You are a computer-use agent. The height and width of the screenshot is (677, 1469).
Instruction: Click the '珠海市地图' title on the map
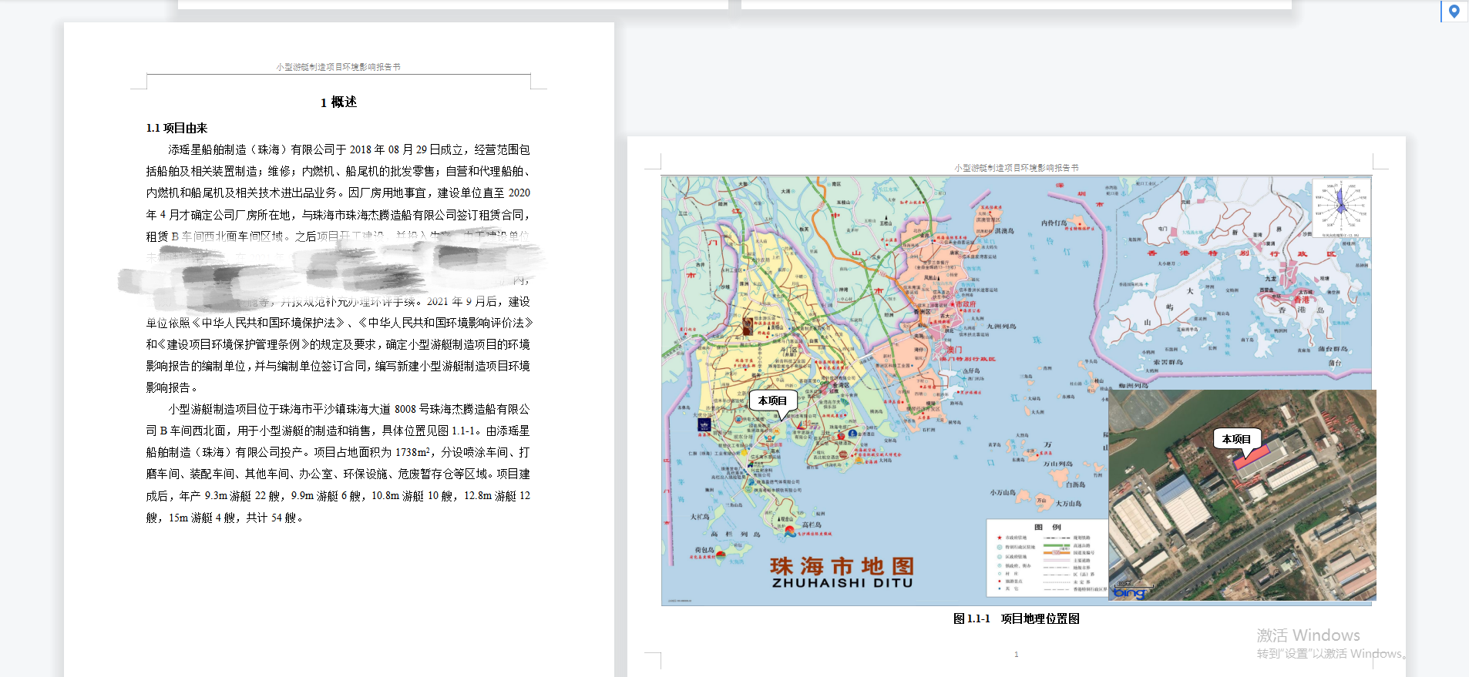click(x=842, y=566)
